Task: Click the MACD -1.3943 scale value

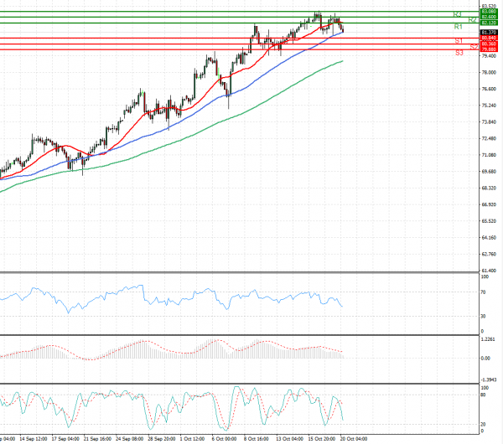Action: (489, 379)
